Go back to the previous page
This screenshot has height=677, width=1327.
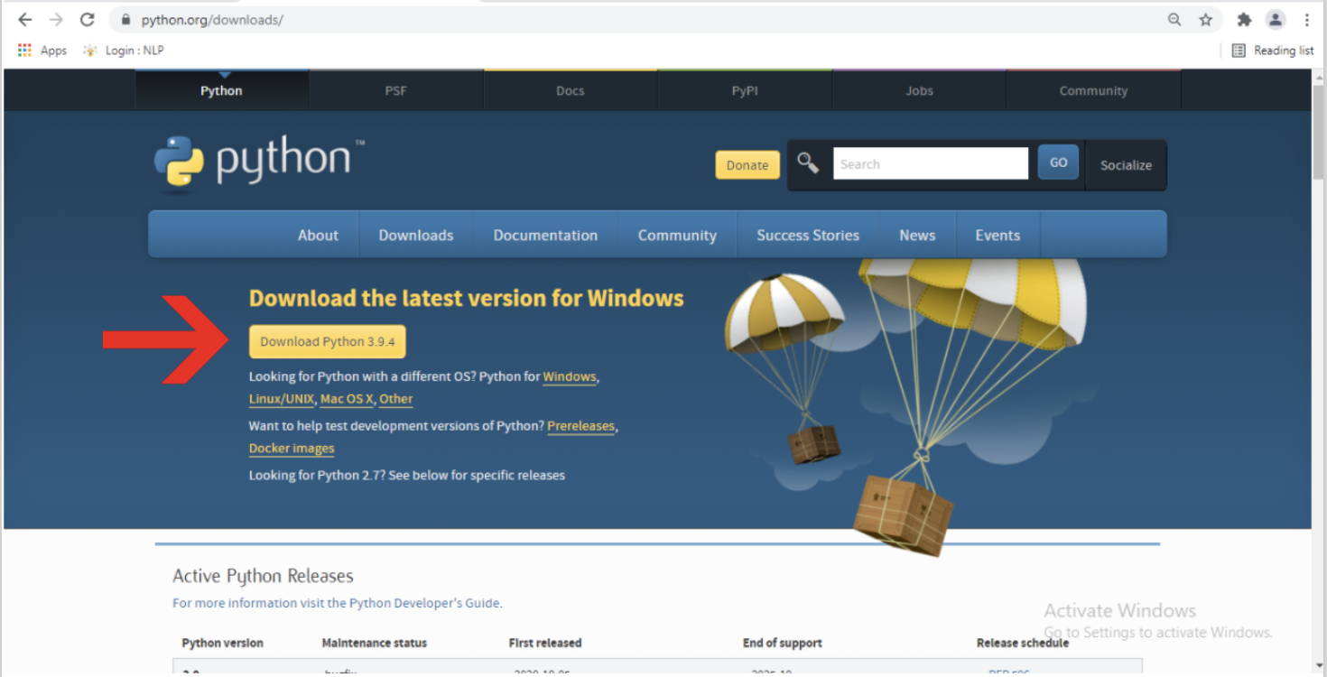click(x=25, y=19)
